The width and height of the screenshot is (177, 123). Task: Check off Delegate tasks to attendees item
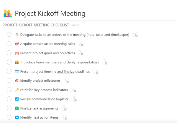pos(9,35)
